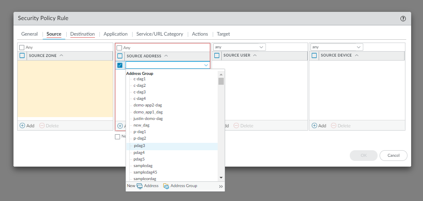The width and height of the screenshot is (423, 201).
Task: Click the help question mark icon
Action: point(403,18)
